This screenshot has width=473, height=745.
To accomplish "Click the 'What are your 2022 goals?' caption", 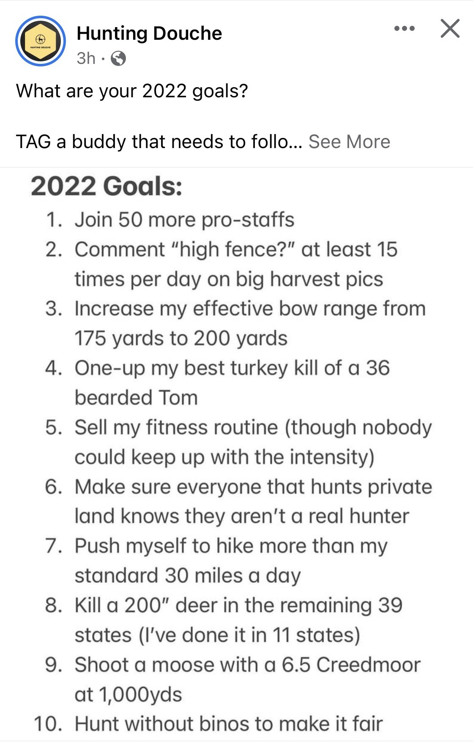I will (x=132, y=91).
